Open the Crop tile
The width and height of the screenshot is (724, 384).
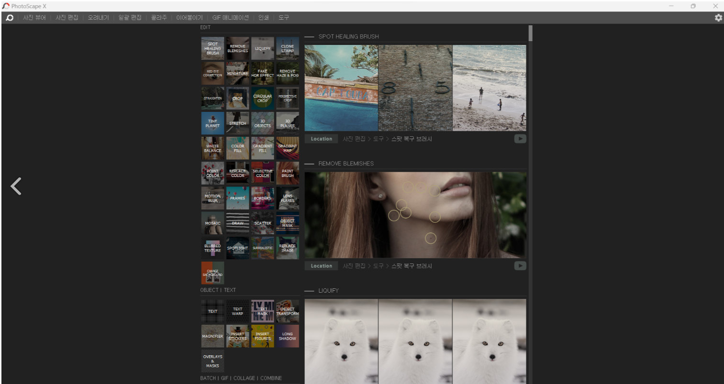[237, 98]
